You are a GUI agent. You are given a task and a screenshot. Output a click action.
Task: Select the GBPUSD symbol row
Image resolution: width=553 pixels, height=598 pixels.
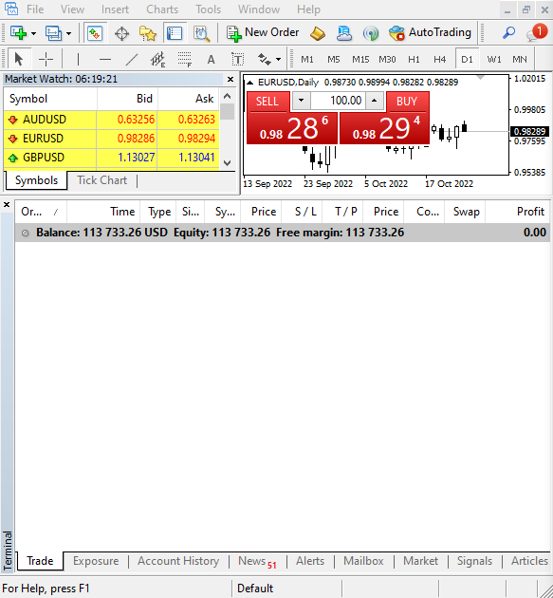tap(111, 158)
